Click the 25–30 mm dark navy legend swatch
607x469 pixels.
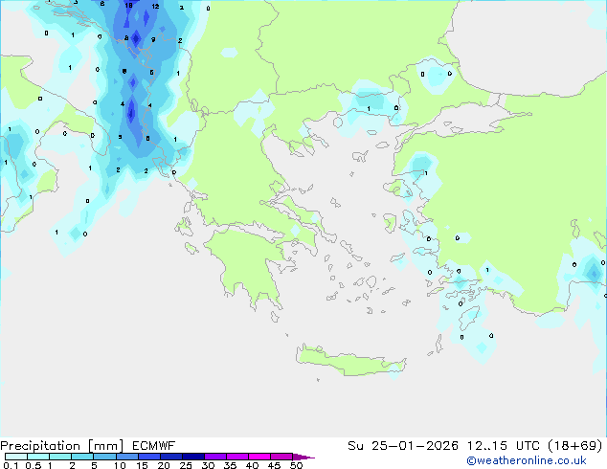coord(192,457)
